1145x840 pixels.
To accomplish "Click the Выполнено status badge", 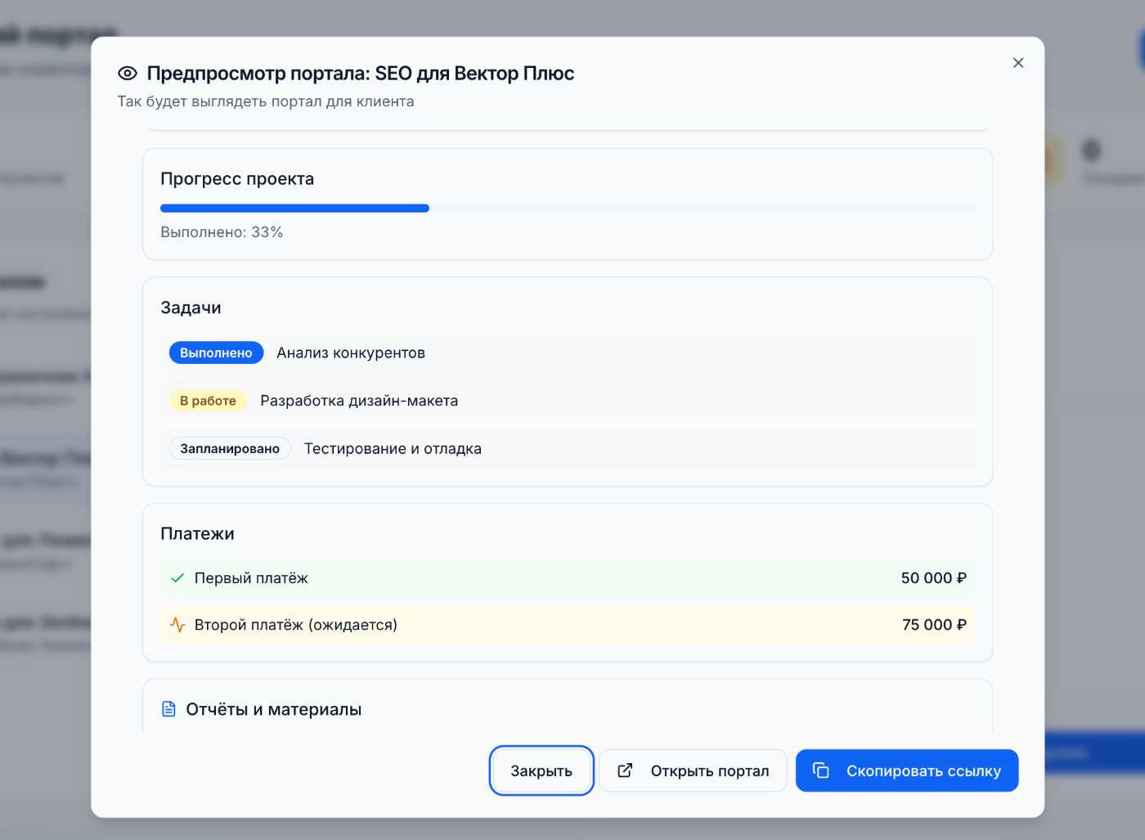I will tap(216, 353).
